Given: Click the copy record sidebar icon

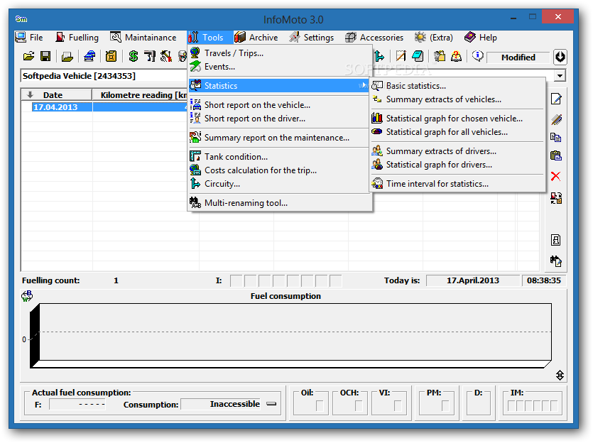Looking at the screenshot, I should pos(556,138).
